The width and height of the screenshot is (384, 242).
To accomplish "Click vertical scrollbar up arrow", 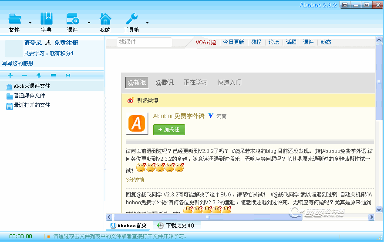I will click(379, 40).
